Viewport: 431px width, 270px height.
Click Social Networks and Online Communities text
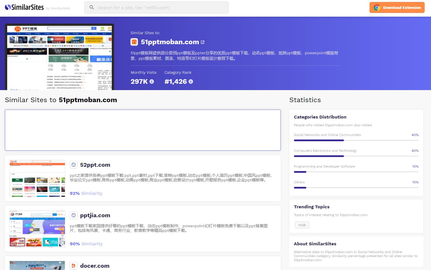coord(327,135)
